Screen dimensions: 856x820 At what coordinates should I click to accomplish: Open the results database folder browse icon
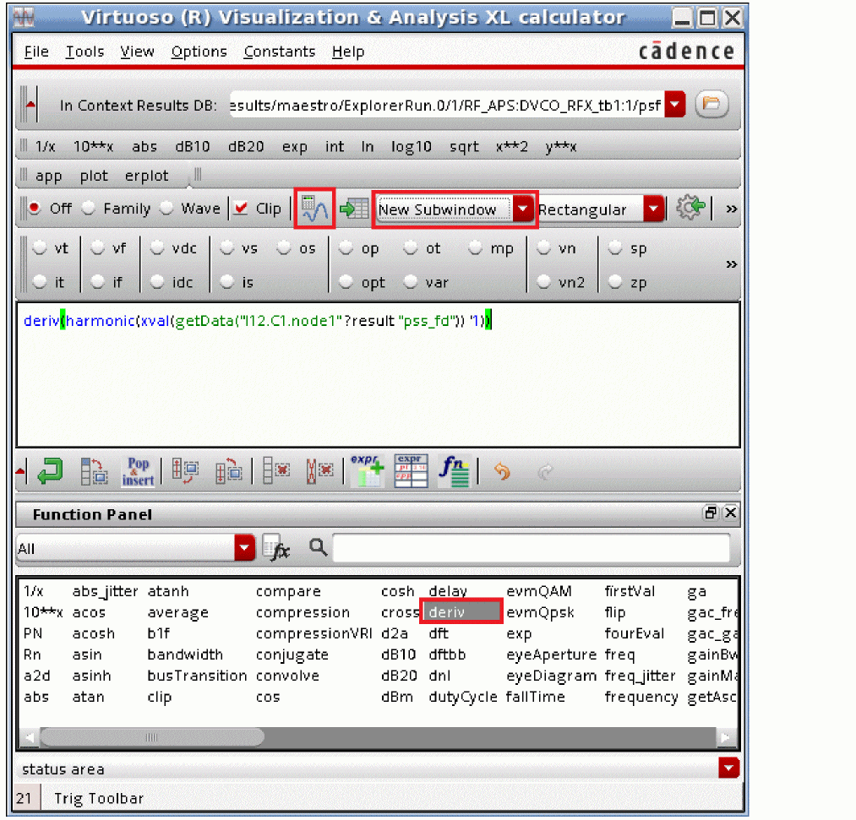pyautogui.click(x=712, y=105)
